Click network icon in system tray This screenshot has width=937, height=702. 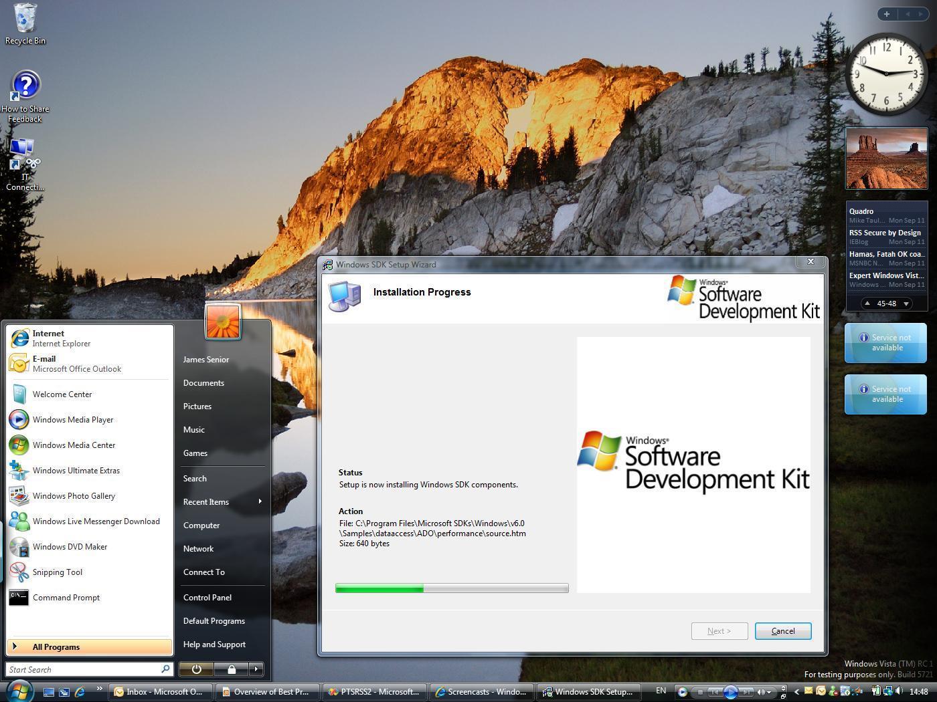point(888,691)
